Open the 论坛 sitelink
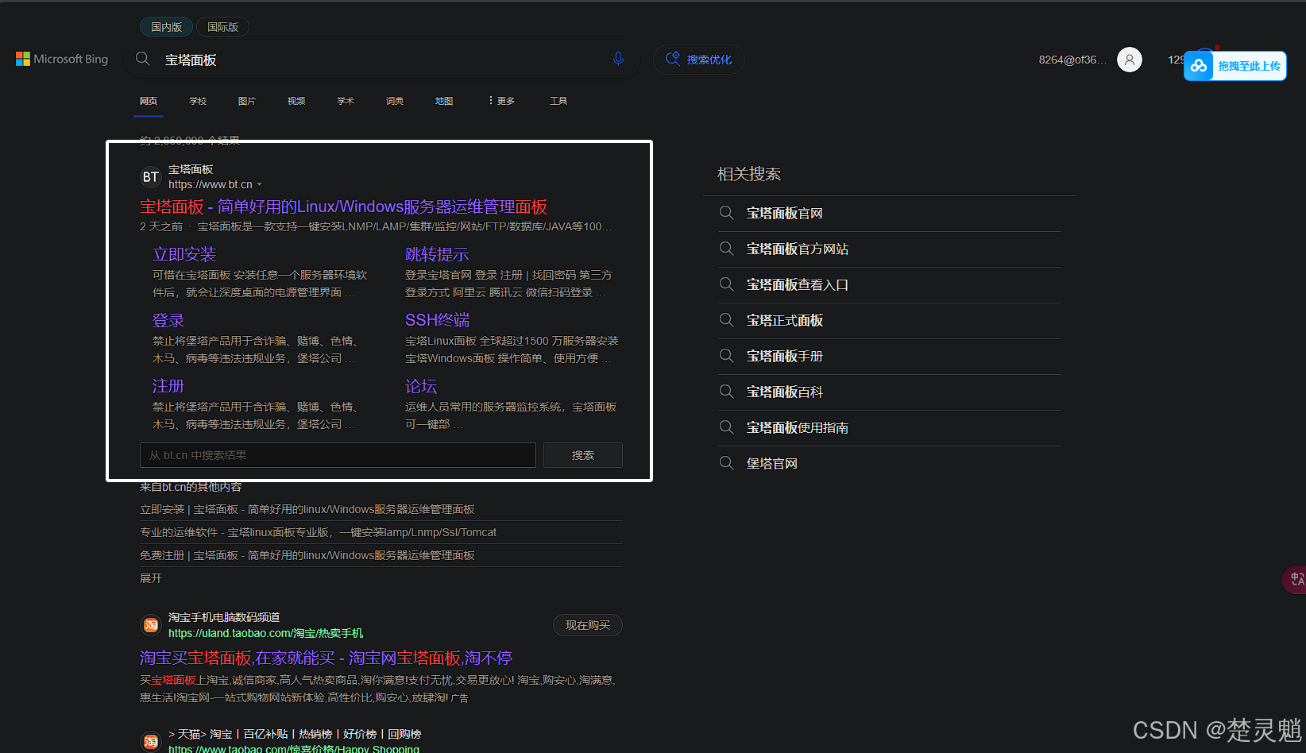The height and width of the screenshot is (753, 1306). pos(421,386)
